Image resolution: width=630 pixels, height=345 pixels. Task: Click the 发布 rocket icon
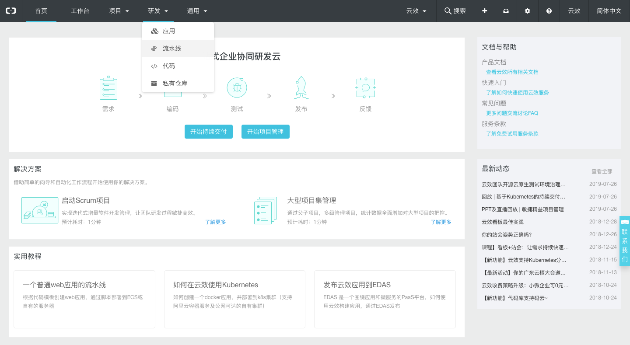tap(301, 88)
